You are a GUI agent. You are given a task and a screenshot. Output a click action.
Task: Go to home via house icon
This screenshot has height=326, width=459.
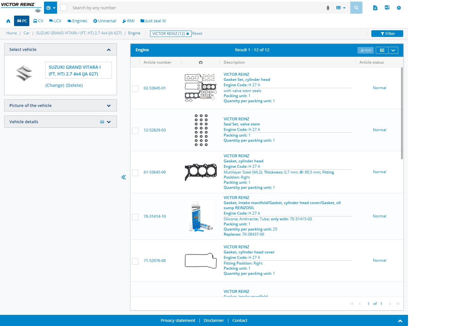pos(8,21)
